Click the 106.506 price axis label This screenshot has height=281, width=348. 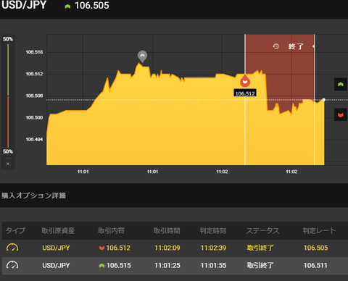(x=34, y=96)
